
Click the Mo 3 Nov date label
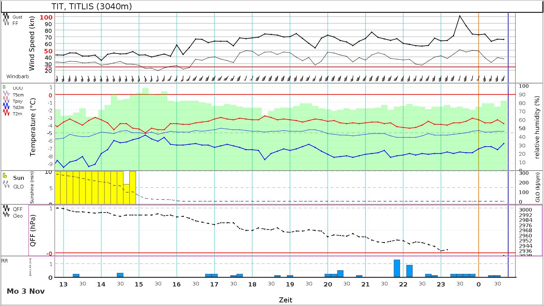(x=25, y=291)
